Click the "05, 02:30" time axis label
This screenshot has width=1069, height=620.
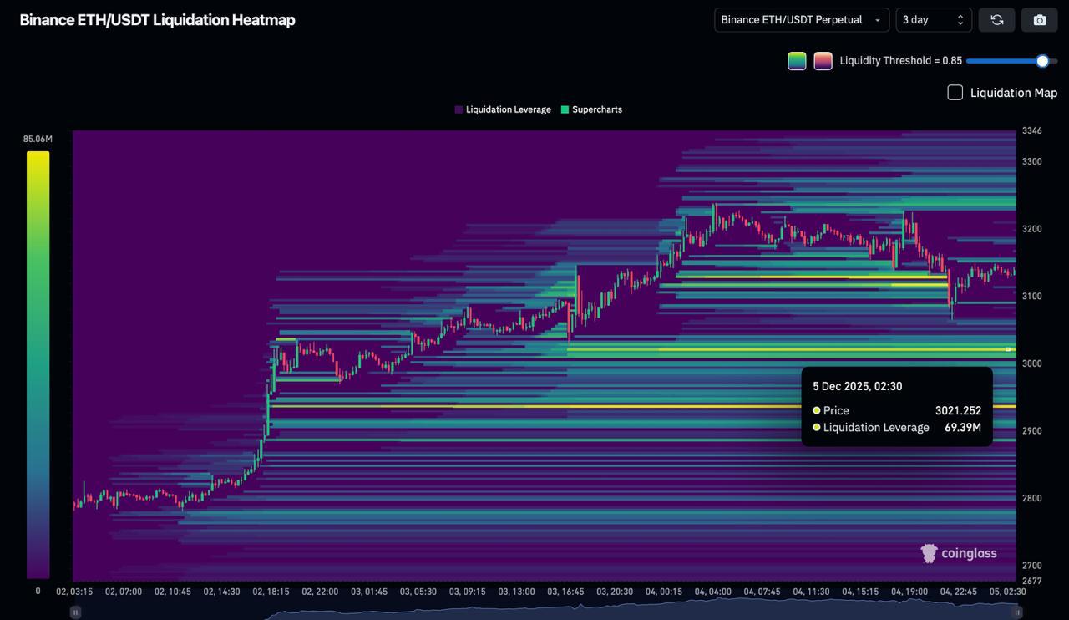1008,592
